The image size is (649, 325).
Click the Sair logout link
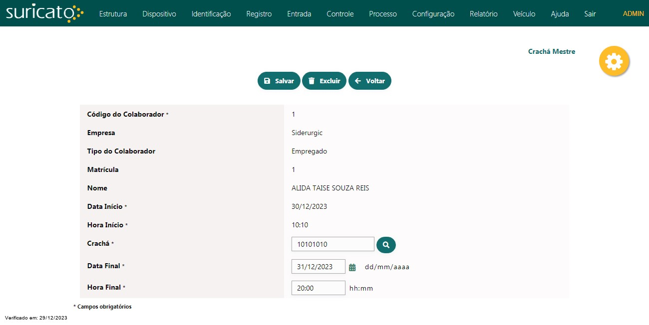point(590,14)
